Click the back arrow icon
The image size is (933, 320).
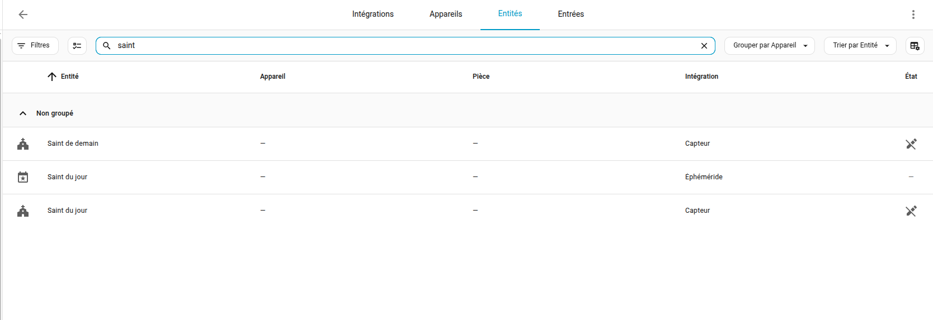pos(23,15)
